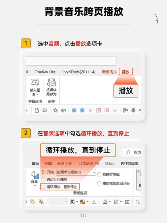This screenshot has width=167, height=223.
Task: Click the 音频选项 group label
Action: coord(80,193)
